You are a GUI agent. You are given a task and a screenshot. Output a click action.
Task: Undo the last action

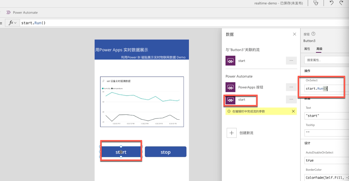[331, 3]
